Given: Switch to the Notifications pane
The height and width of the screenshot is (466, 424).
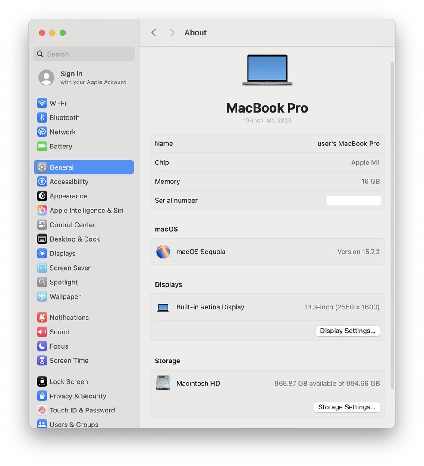Looking at the screenshot, I should 69,318.
